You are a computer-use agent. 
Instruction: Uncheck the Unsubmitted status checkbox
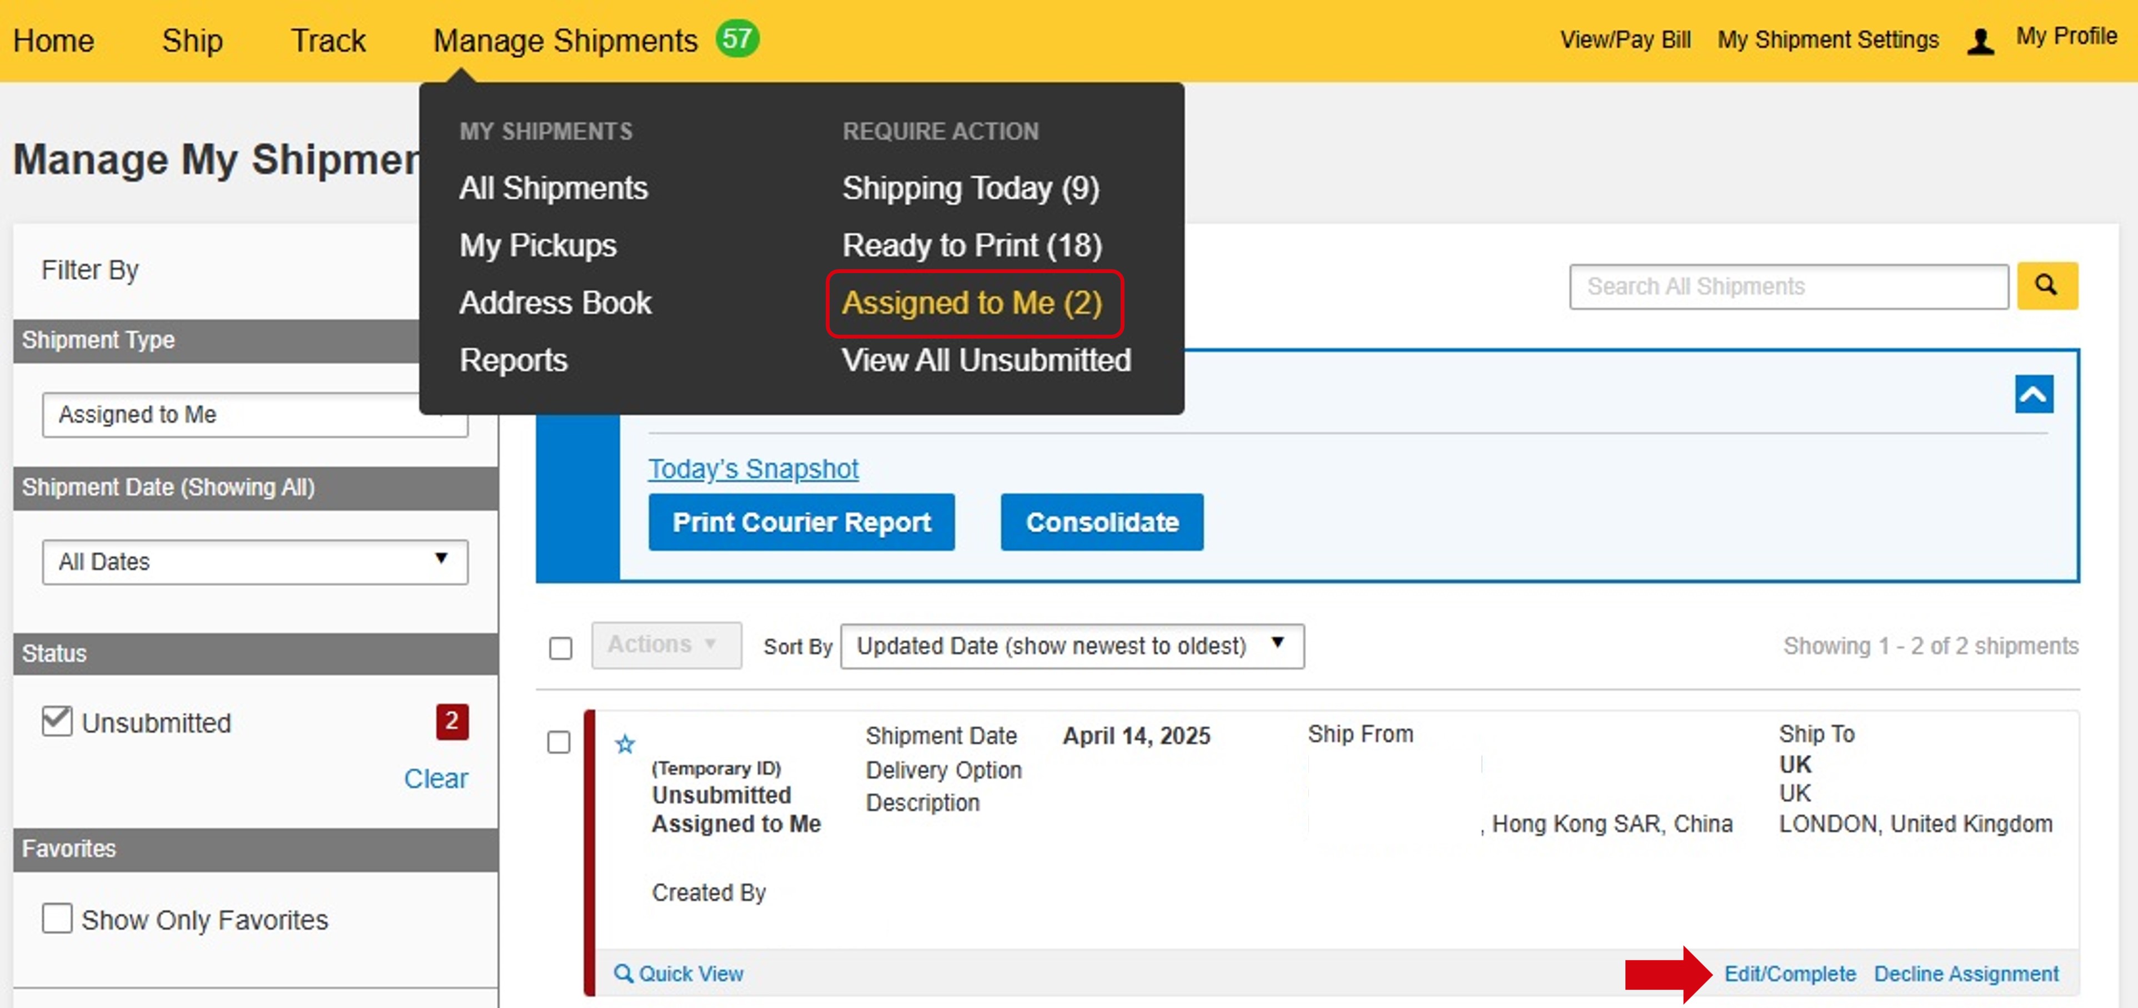coord(57,720)
